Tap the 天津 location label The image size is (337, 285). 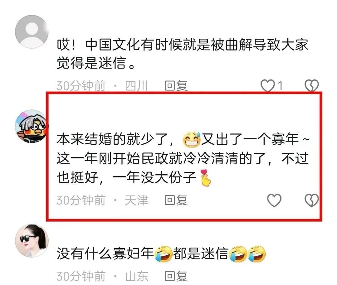137,200
